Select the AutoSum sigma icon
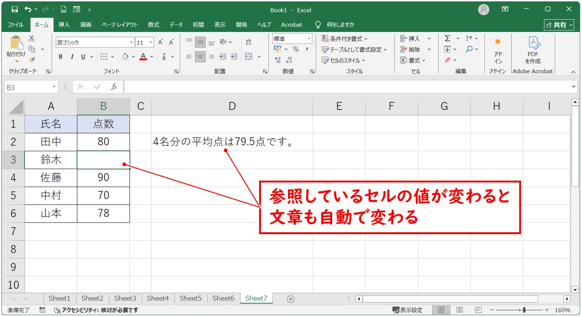 pyautogui.click(x=447, y=38)
